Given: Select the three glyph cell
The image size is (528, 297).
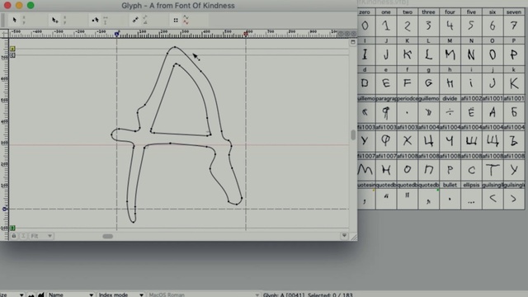Looking at the screenshot, I should [x=428, y=26].
